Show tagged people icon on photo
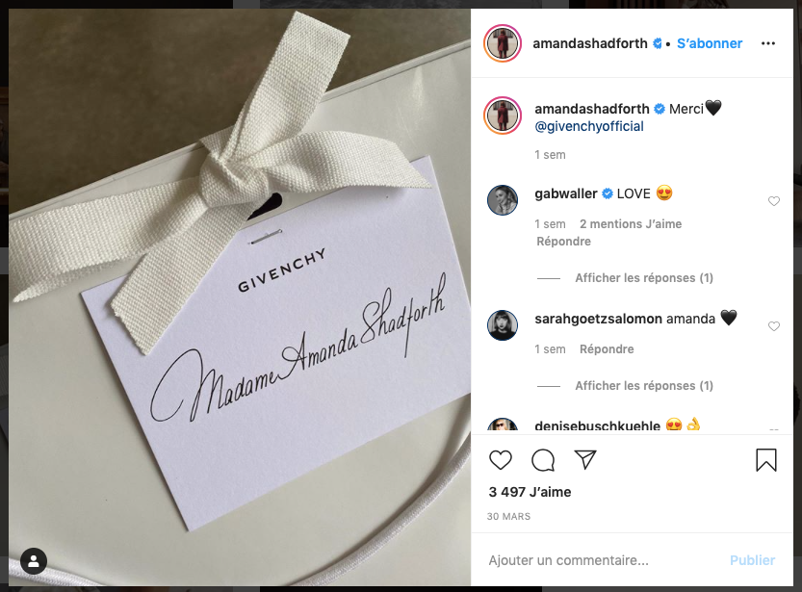The width and height of the screenshot is (802, 592). tap(34, 561)
